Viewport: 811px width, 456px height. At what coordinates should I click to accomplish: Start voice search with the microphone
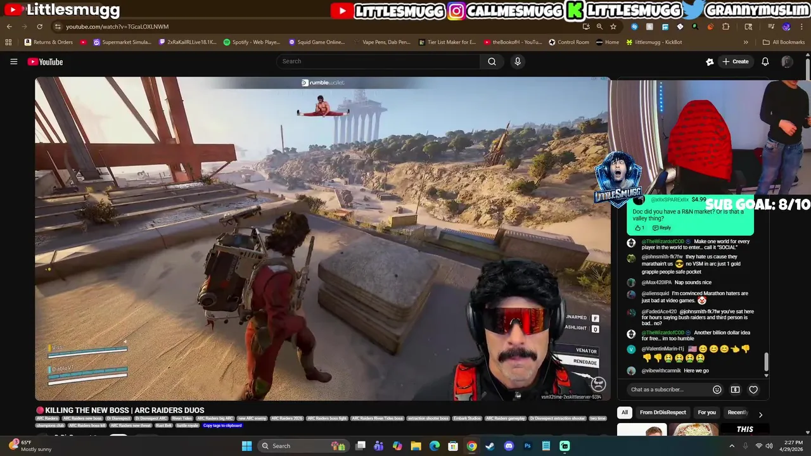pos(518,61)
